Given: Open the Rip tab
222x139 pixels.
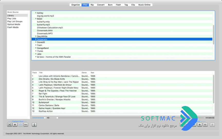Looking at the screenshot, I should point(92,5).
